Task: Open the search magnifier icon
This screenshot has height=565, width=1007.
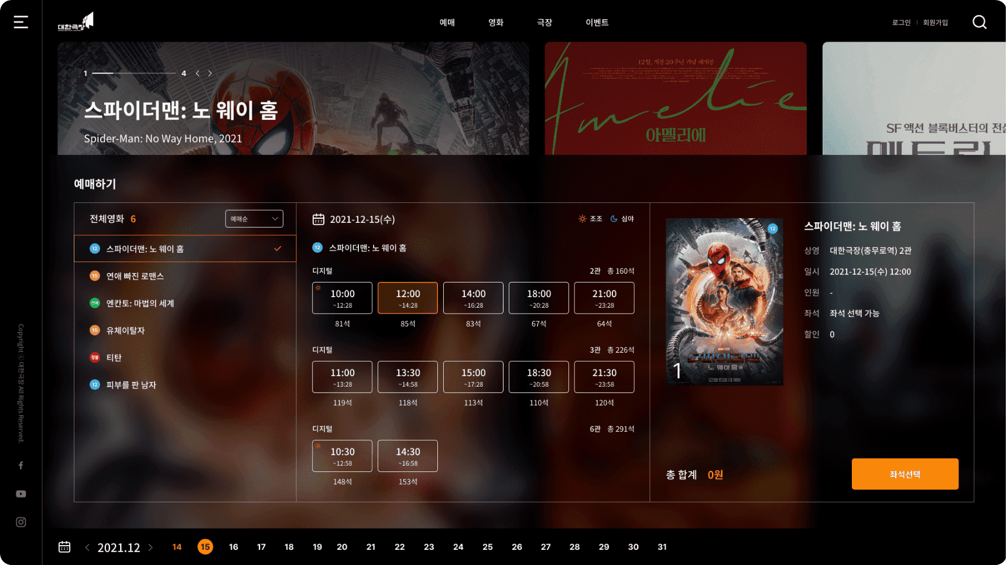Action: (x=979, y=22)
